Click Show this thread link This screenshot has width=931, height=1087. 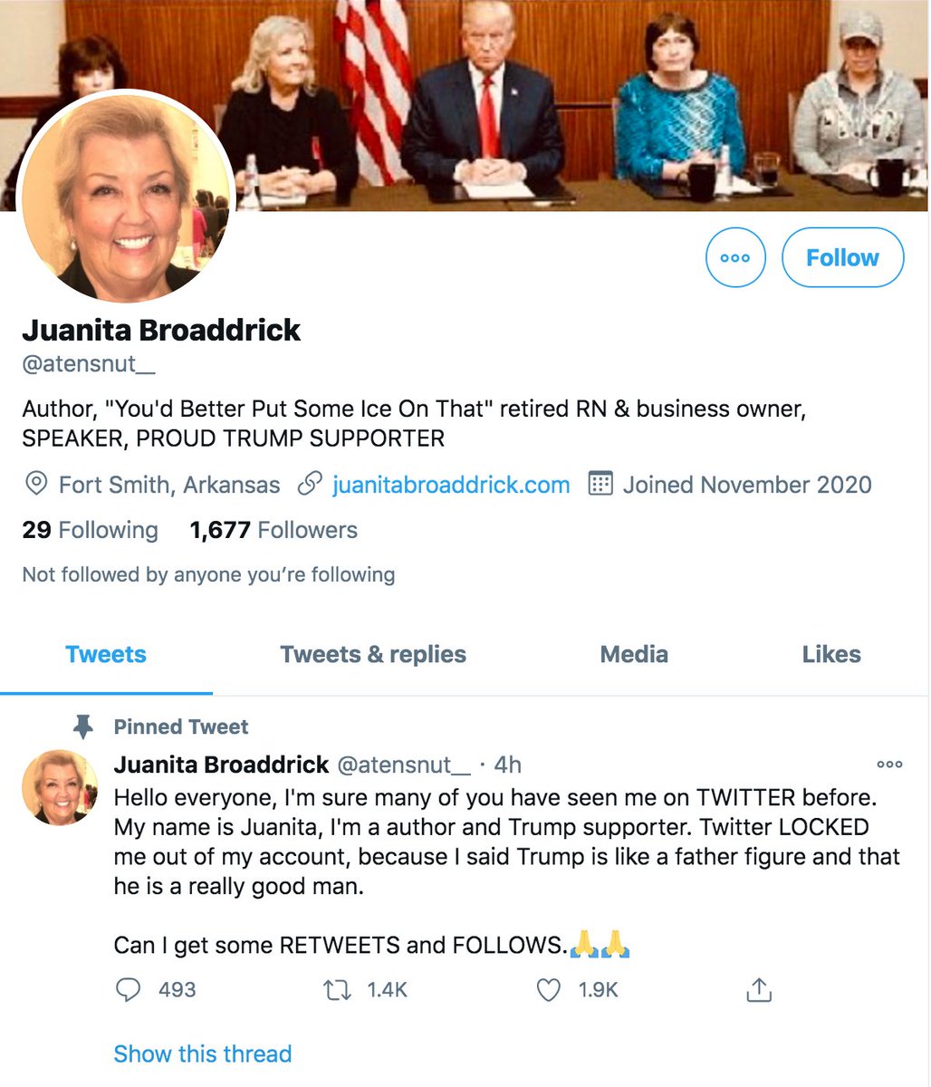click(203, 1054)
